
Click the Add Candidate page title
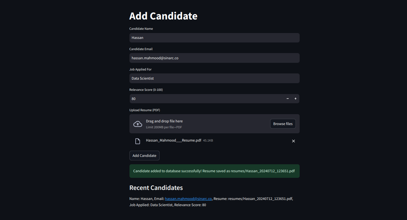(163, 16)
